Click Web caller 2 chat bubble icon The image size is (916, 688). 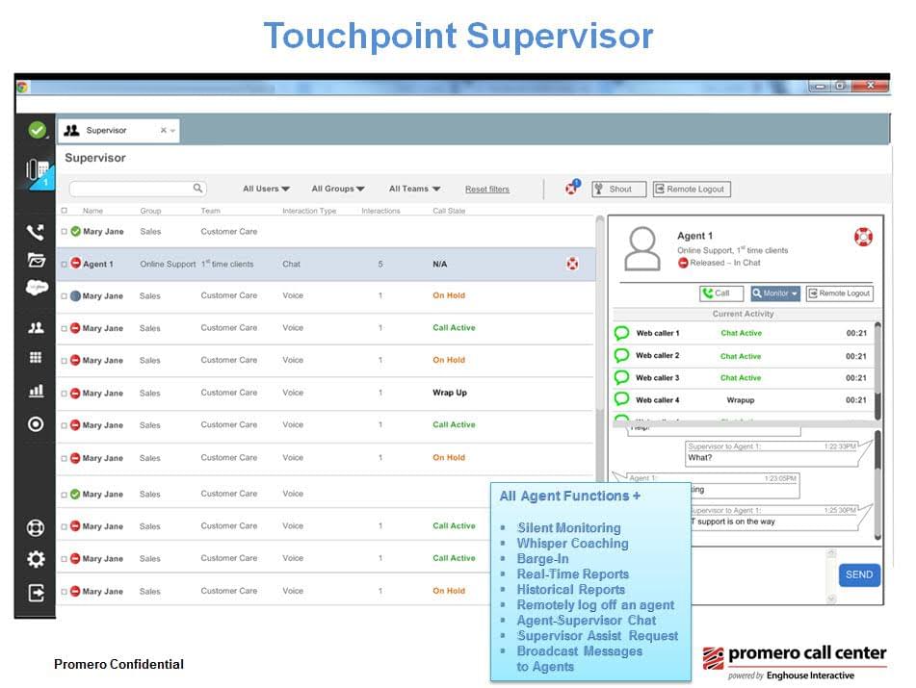point(621,355)
